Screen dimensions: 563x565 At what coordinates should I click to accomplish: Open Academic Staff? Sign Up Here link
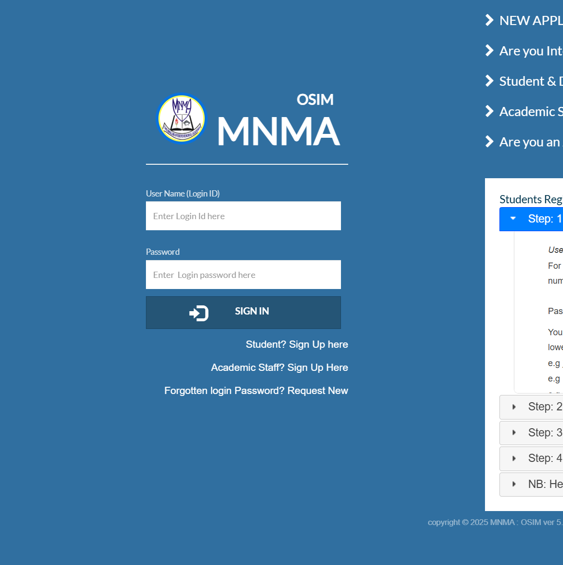tap(279, 368)
